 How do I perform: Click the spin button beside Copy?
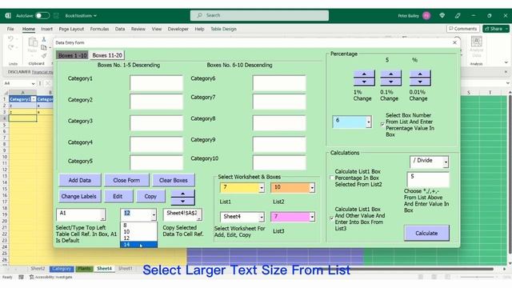pos(183,198)
